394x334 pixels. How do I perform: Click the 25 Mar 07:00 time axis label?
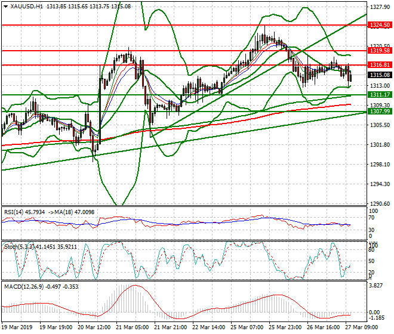tap(247, 327)
